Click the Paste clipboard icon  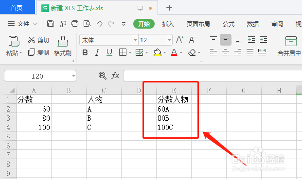tap(14, 41)
